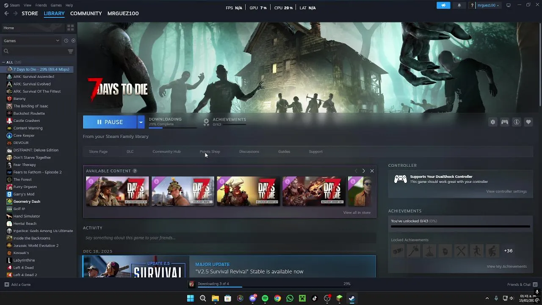Screen dimensions: 542x305
Task: Switch to the COMMUNITY tab
Action: tap(86, 14)
